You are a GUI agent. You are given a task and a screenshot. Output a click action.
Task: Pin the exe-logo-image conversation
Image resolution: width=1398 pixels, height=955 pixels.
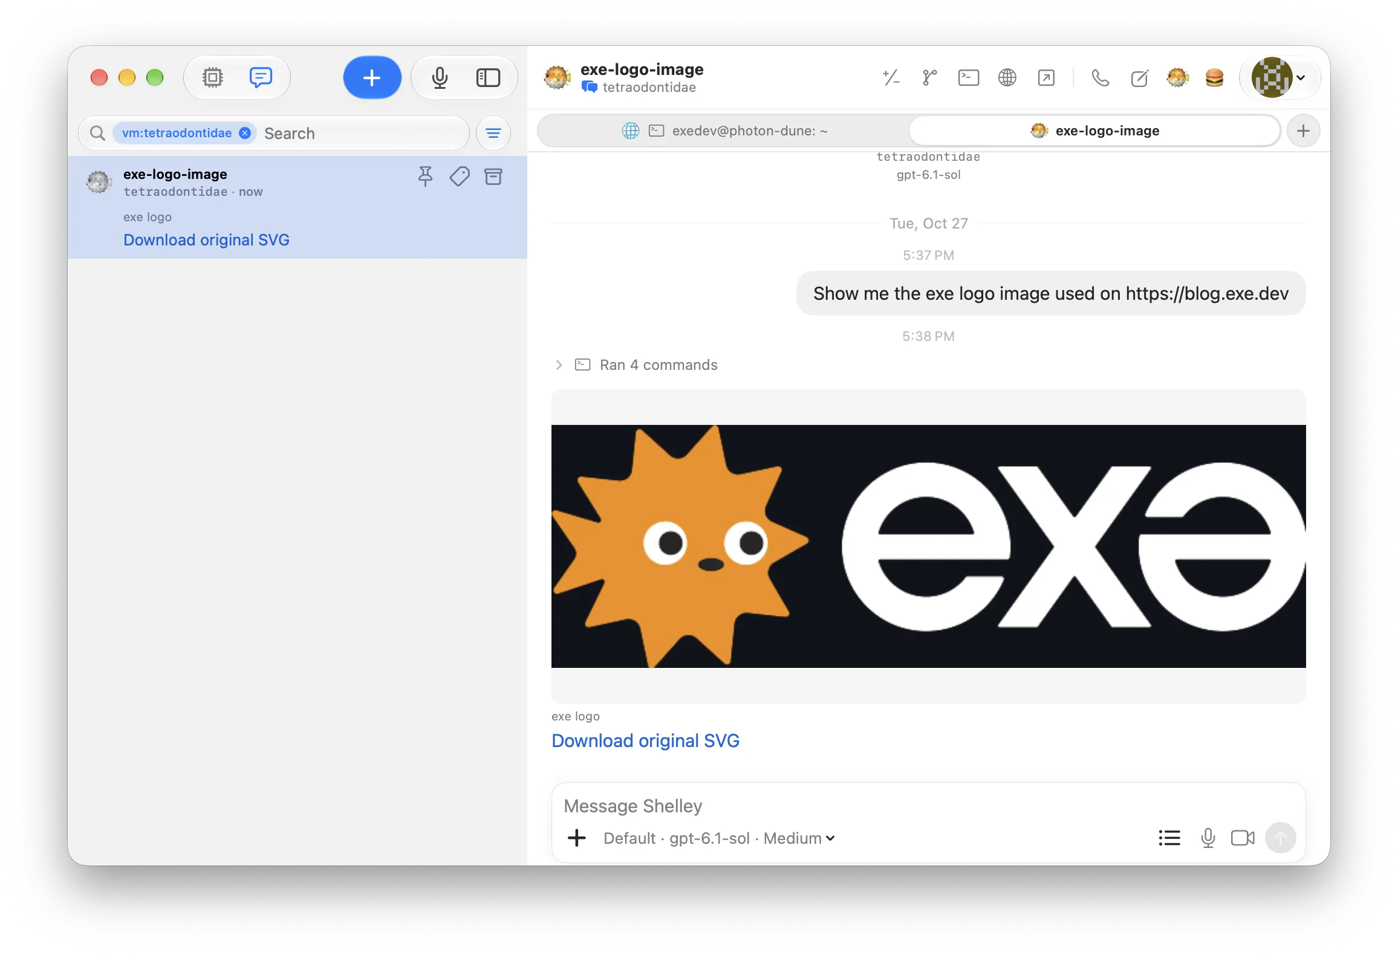(x=425, y=176)
